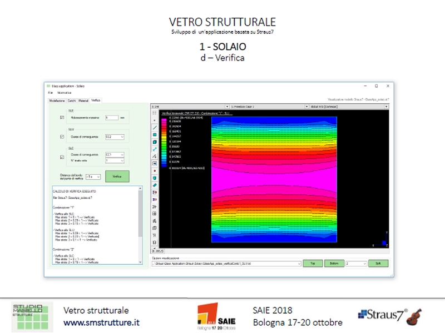
Task: Click the teal cylinder toolbar icon
Action: click(154, 178)
